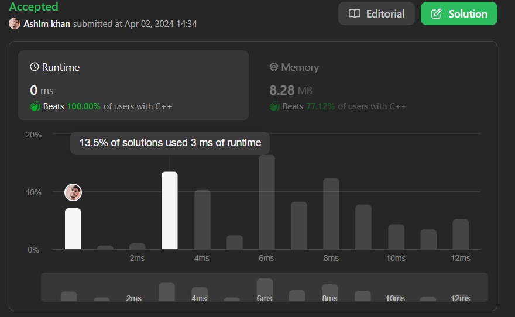Image resolution: width=515 pixels, height=317 pixels.
Task: Click the chip icon beside Memory
Action: click(274, 67)
